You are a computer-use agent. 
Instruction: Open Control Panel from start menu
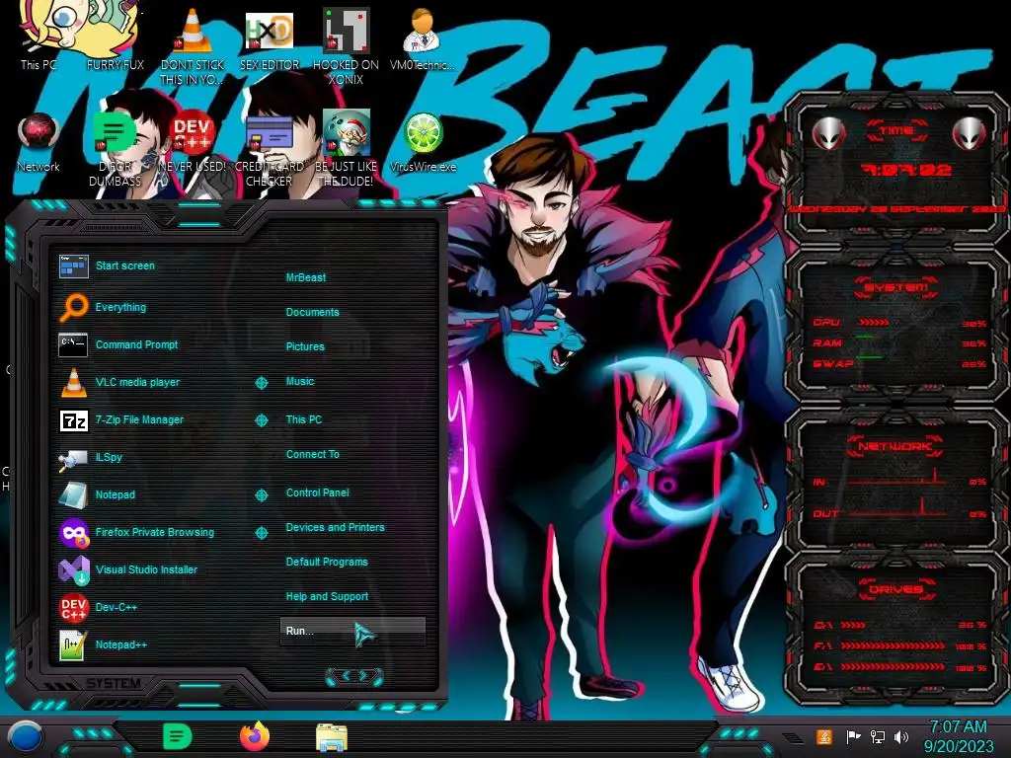click(317, 493)
